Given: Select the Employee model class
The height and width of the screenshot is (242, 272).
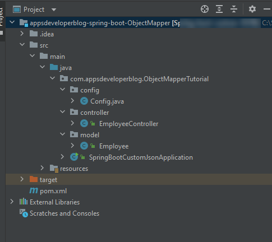Looking at the screenshot, I should (x=114, y=146).
